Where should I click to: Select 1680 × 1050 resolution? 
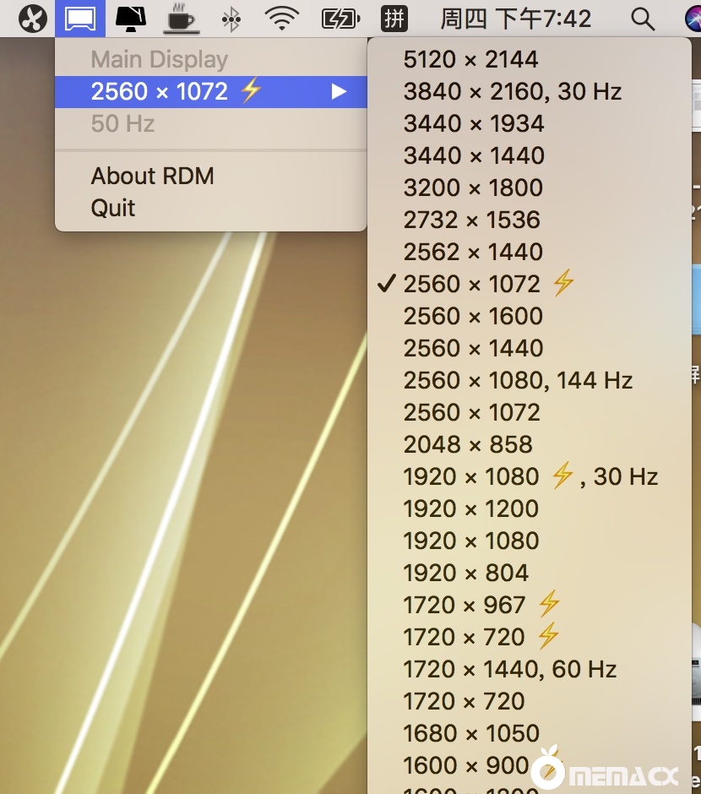coord(470,733)
